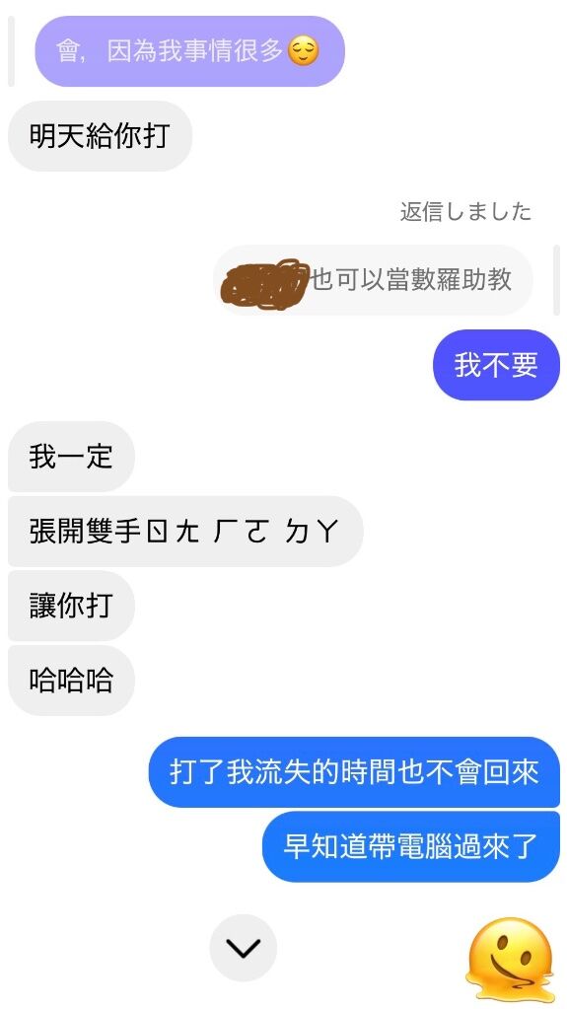The image size is (567, 1009).
Task: Tap the 張開雙手 bopomofo message bubble
Action: tap(185, 532)
